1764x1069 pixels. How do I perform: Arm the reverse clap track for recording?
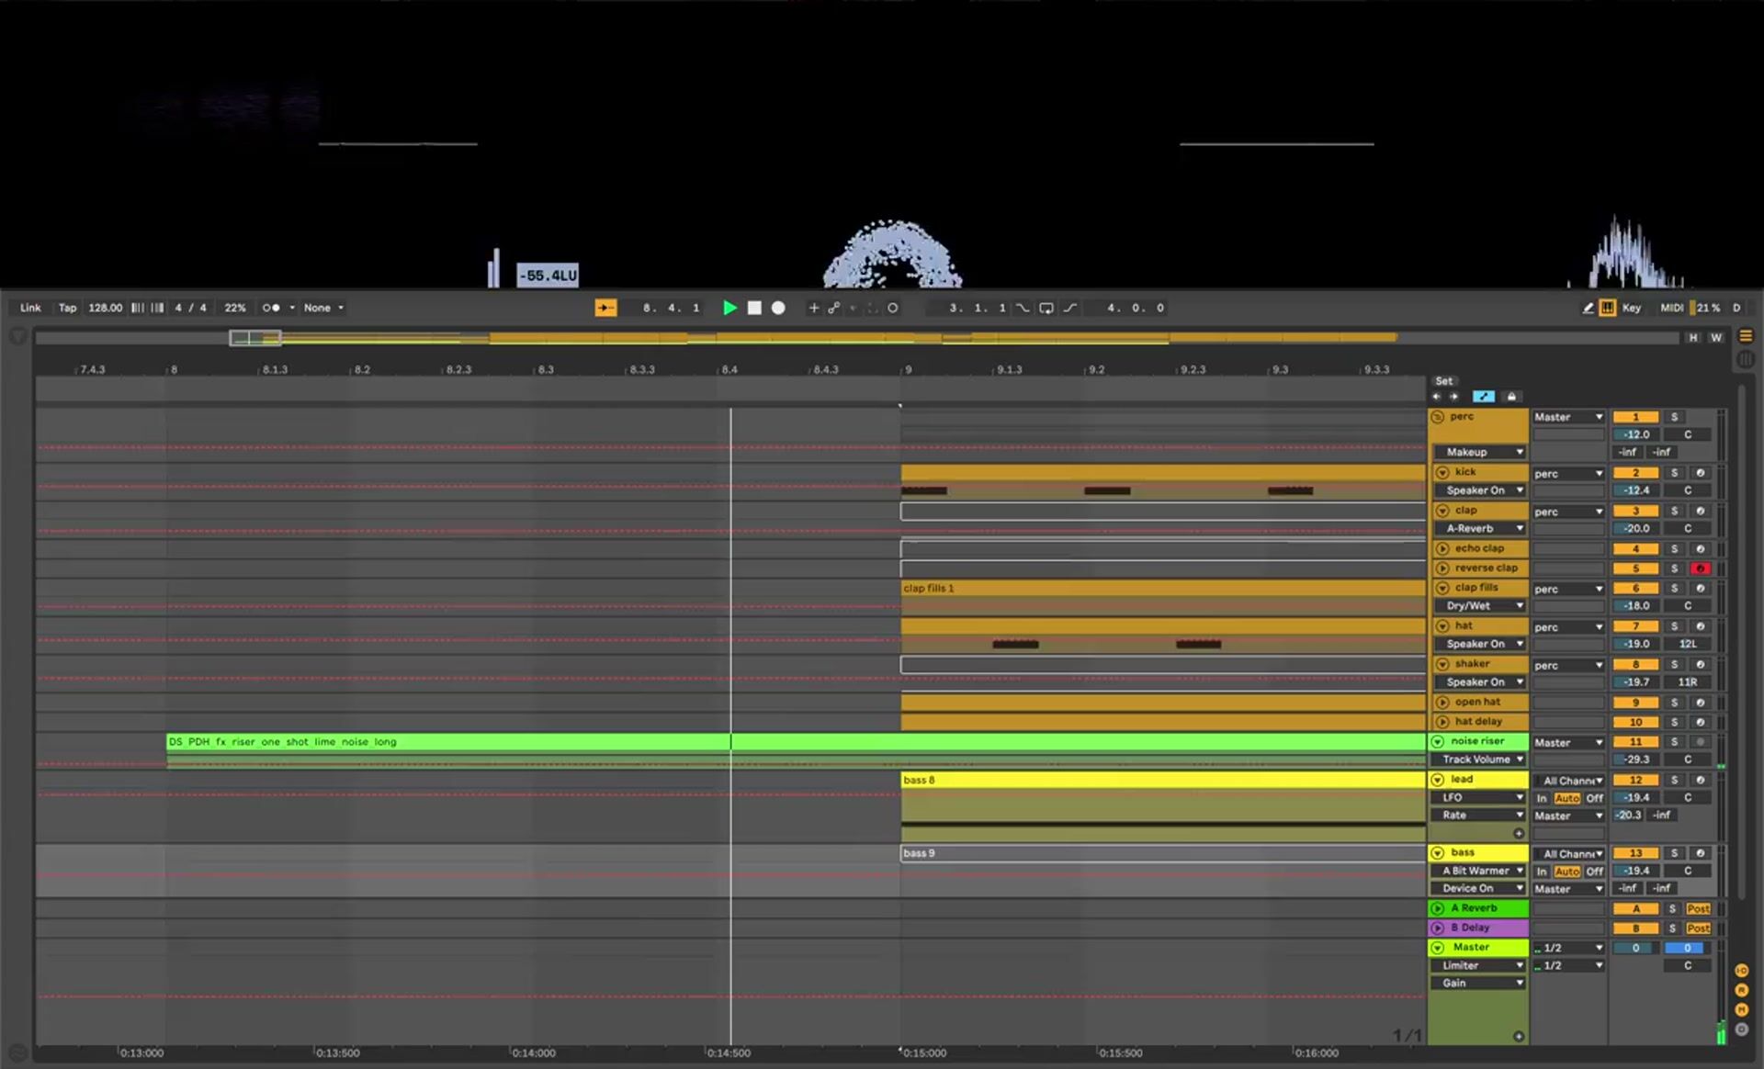coord(1701,568)
